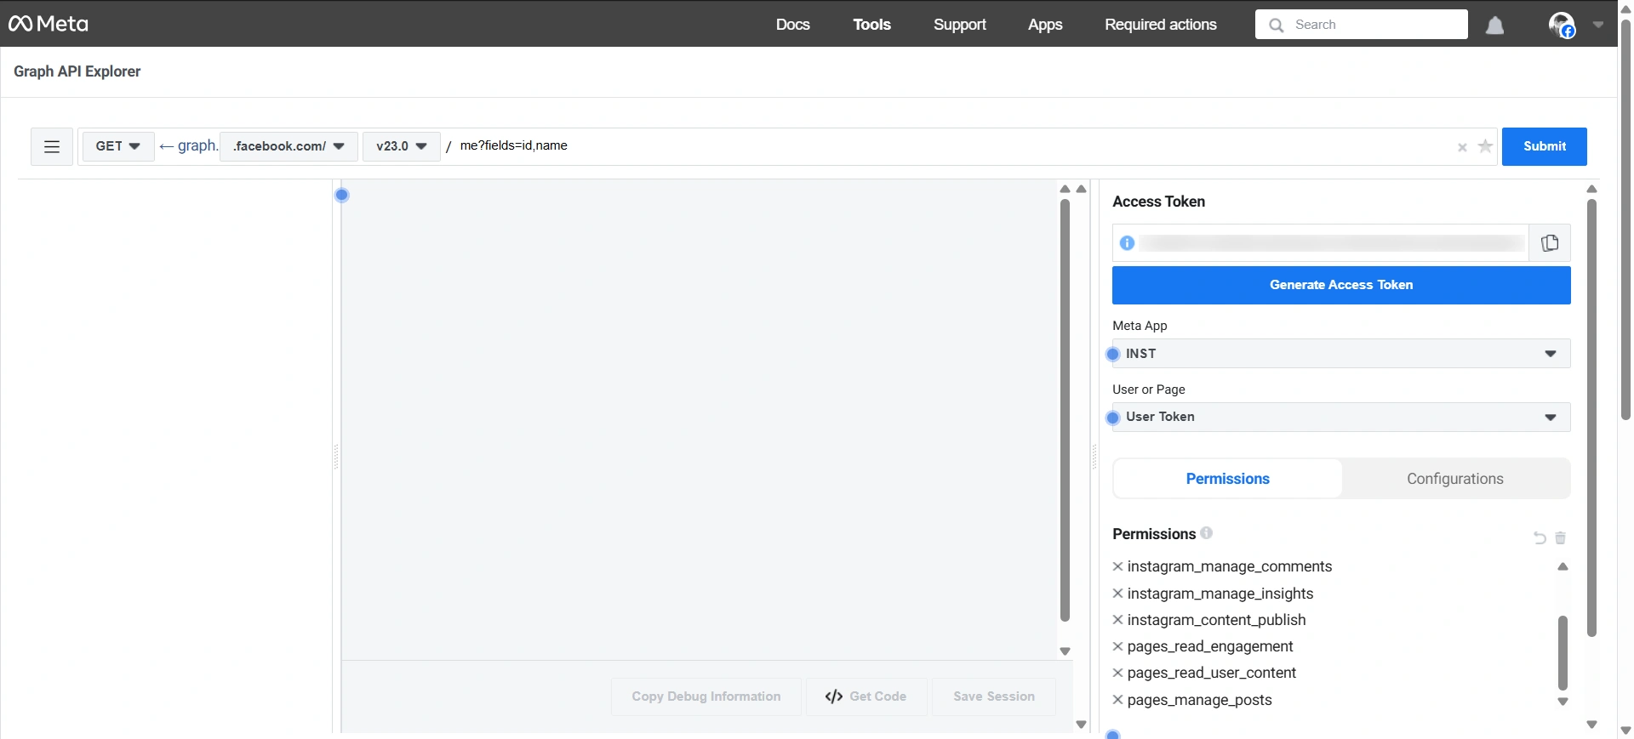
Task: Click the Access Token heading
Action: click(1158, 202)
